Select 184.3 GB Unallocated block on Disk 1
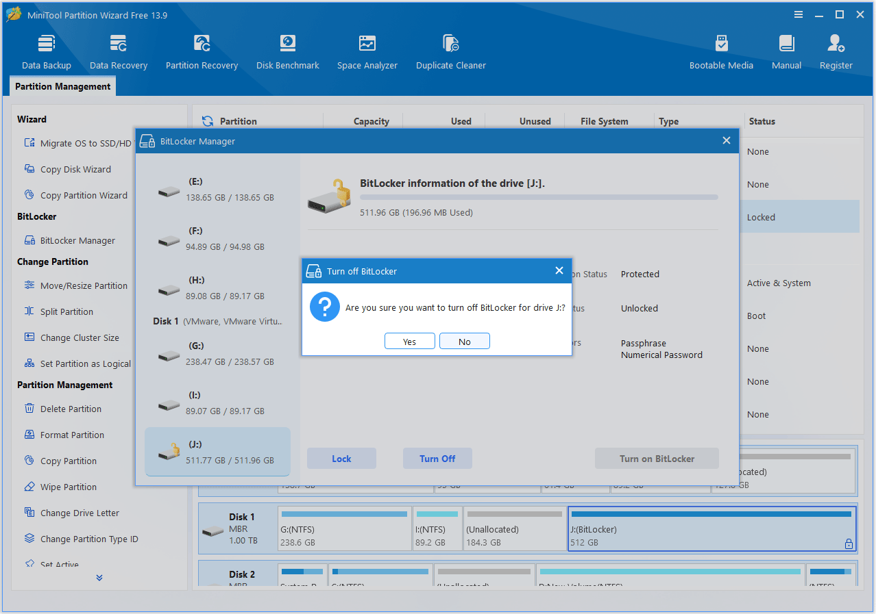 [x=515, y=529]
